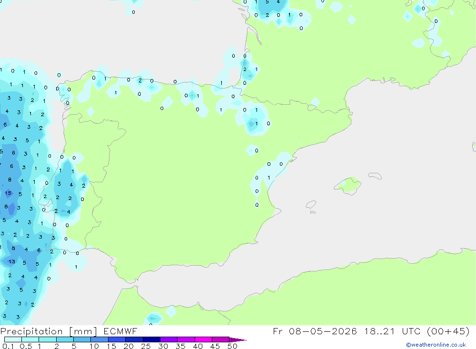Click the Precipitation [mm] title text
The width and height of the screenshot is (476, 349).
[49, 331]
